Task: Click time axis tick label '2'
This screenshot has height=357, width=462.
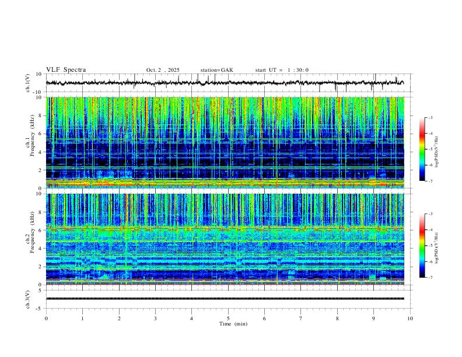Action: (119, 318)
